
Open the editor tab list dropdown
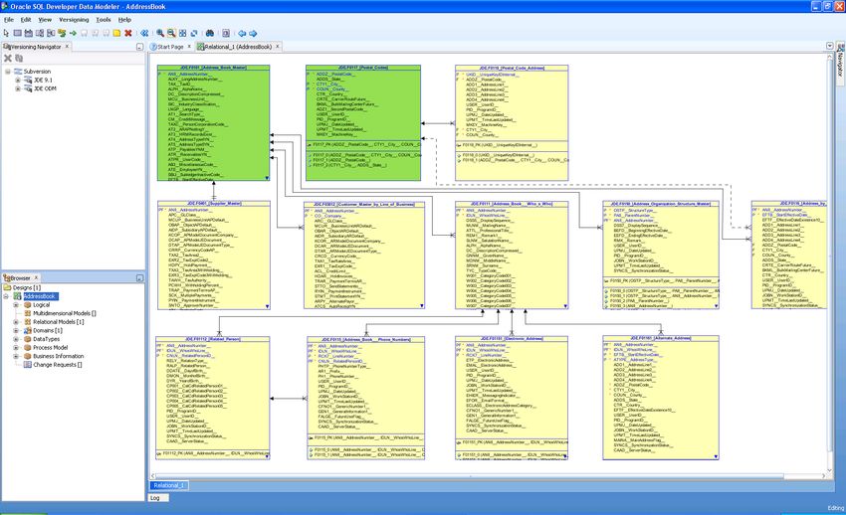830,47
